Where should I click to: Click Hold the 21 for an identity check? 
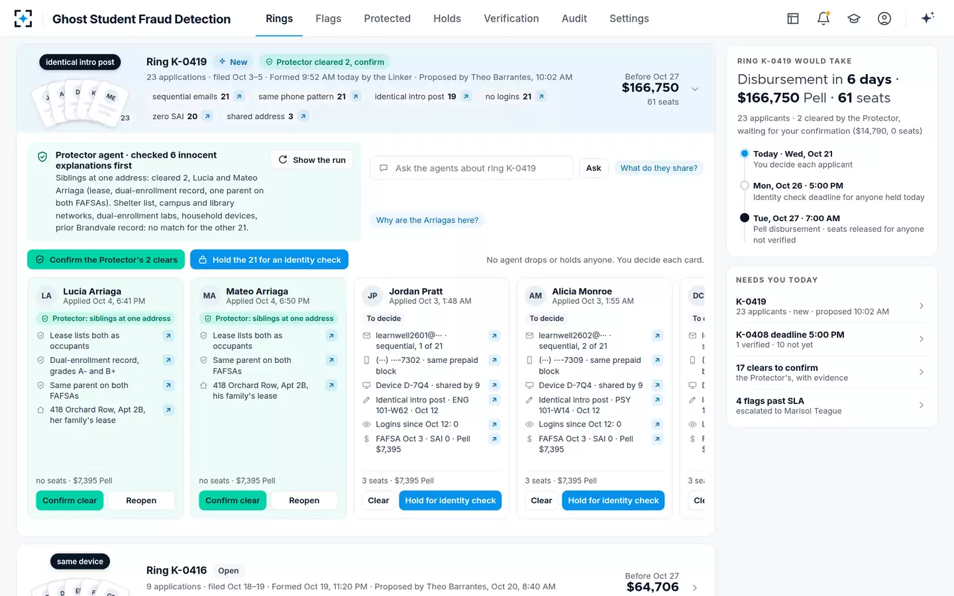[x=269, y=260]
